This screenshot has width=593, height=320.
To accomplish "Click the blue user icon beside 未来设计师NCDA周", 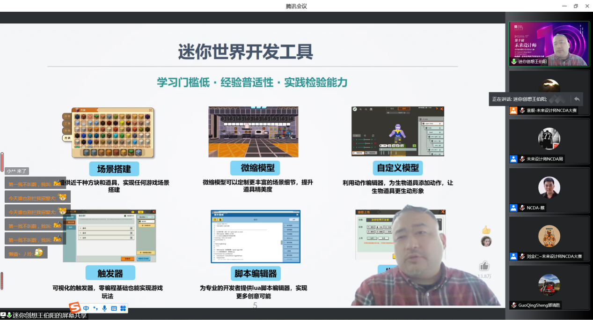I will pyautogui.click(x=513, y=159).
